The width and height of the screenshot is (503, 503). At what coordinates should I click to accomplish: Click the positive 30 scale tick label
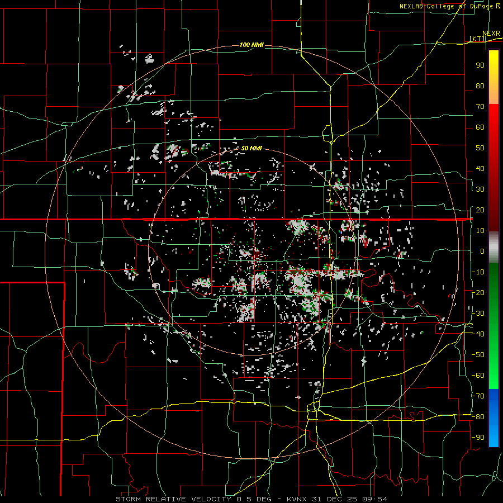480,189
